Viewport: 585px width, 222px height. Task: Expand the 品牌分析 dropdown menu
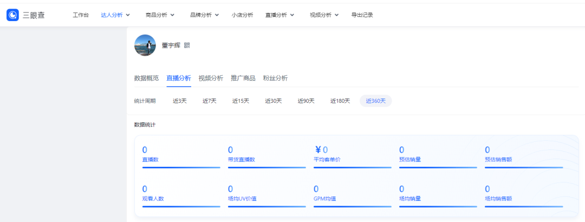(x=204, y=15)
